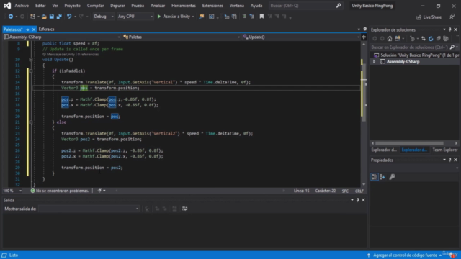Click the comment selected lines icon
461x259 pixels.
(x=244, y=17)
